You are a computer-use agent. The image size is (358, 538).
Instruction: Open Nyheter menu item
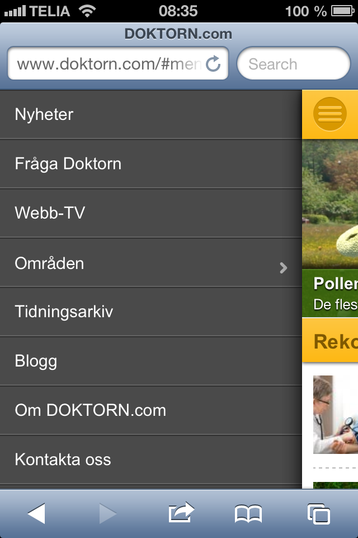(44, 114)
